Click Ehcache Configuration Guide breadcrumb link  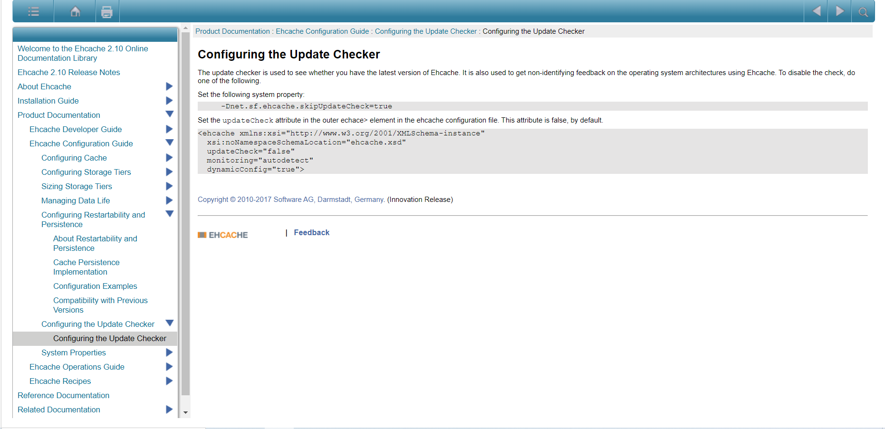click(x=322, y=31)
